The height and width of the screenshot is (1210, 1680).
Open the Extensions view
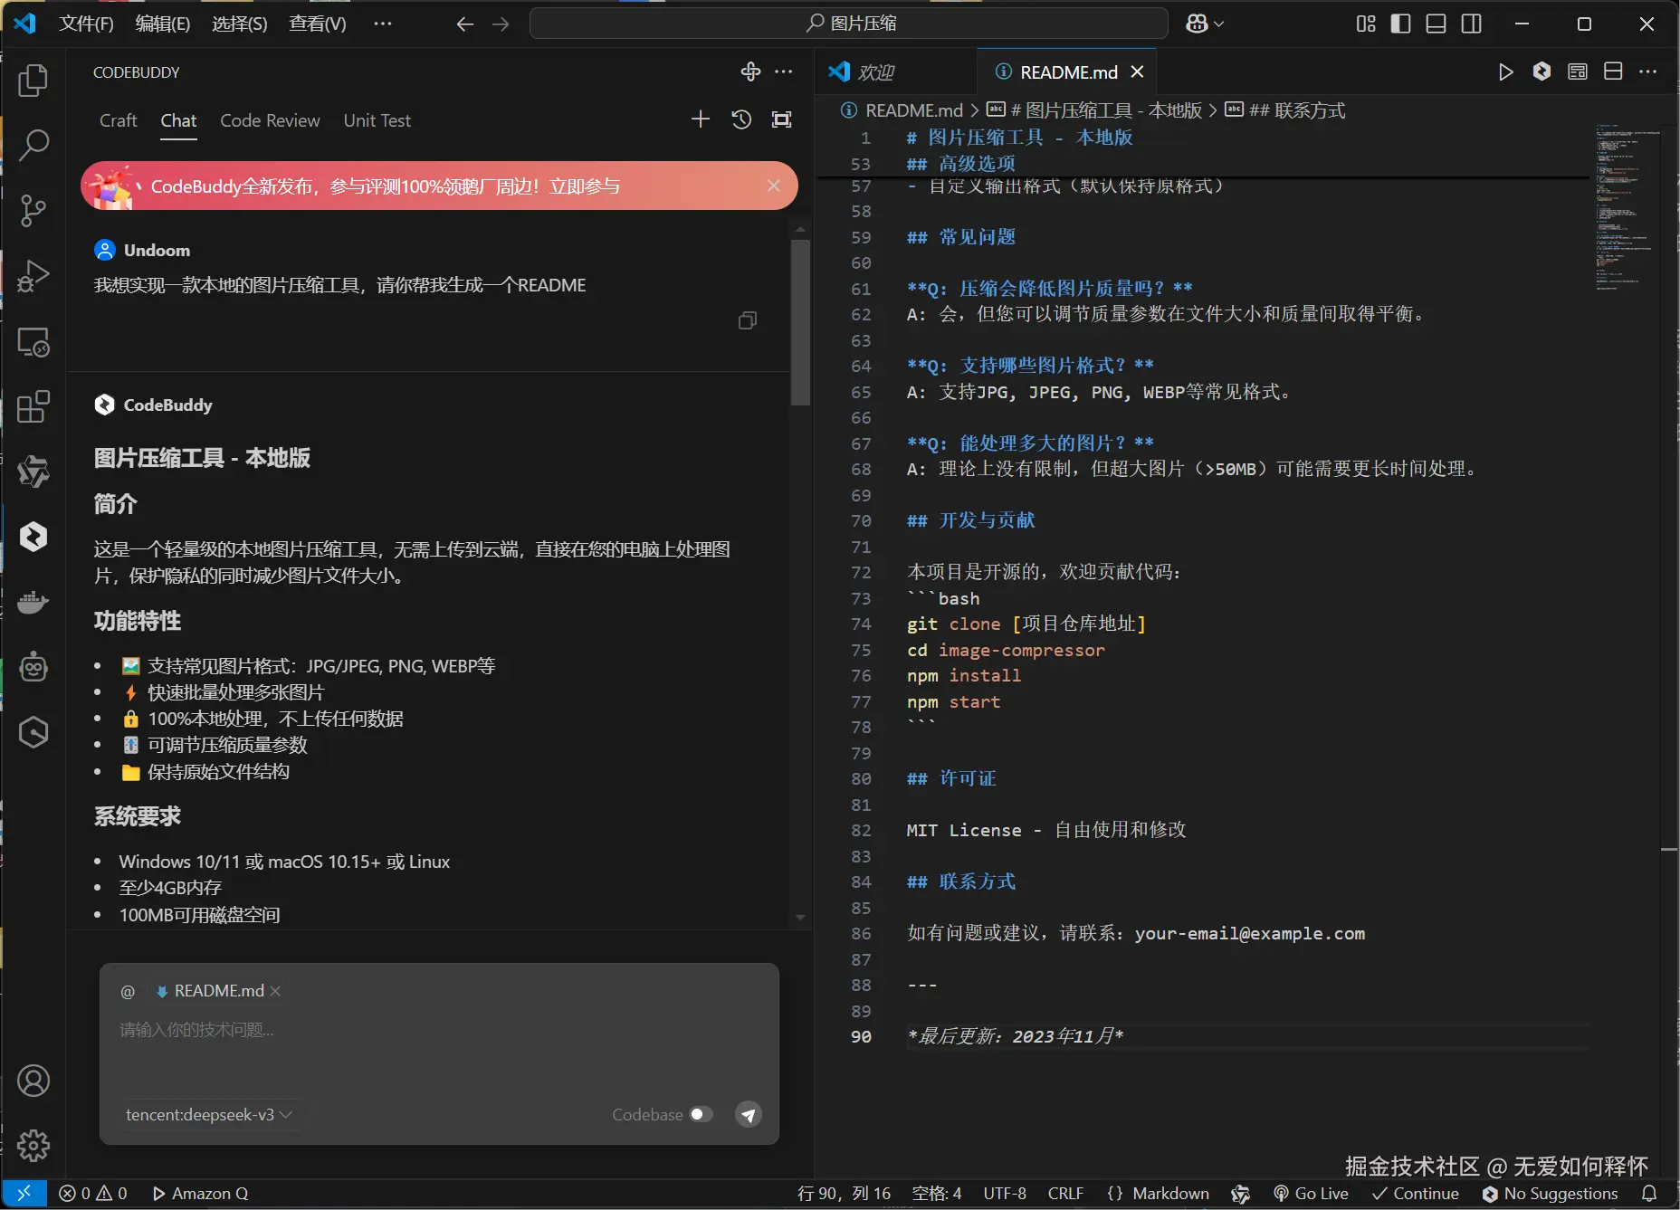tap(33, 407)
